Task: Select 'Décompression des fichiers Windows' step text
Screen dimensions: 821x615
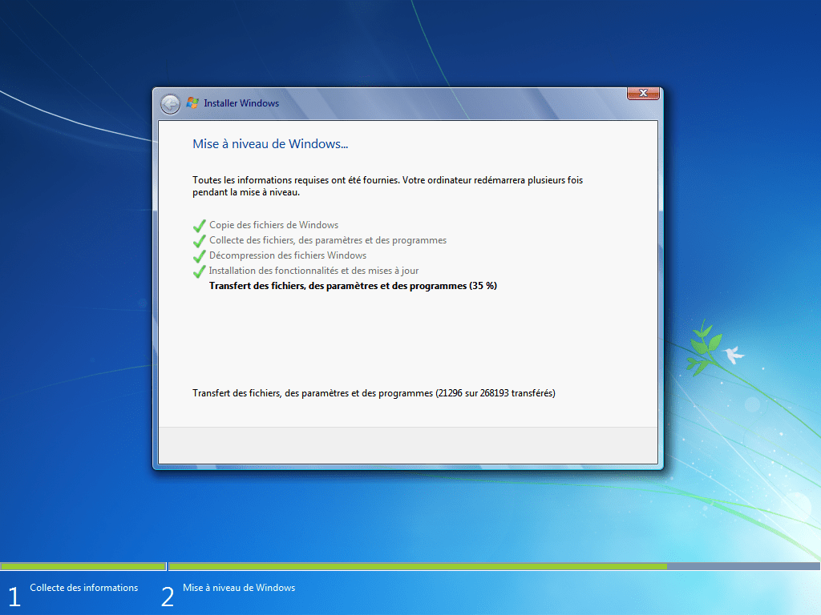Action: 288,255
